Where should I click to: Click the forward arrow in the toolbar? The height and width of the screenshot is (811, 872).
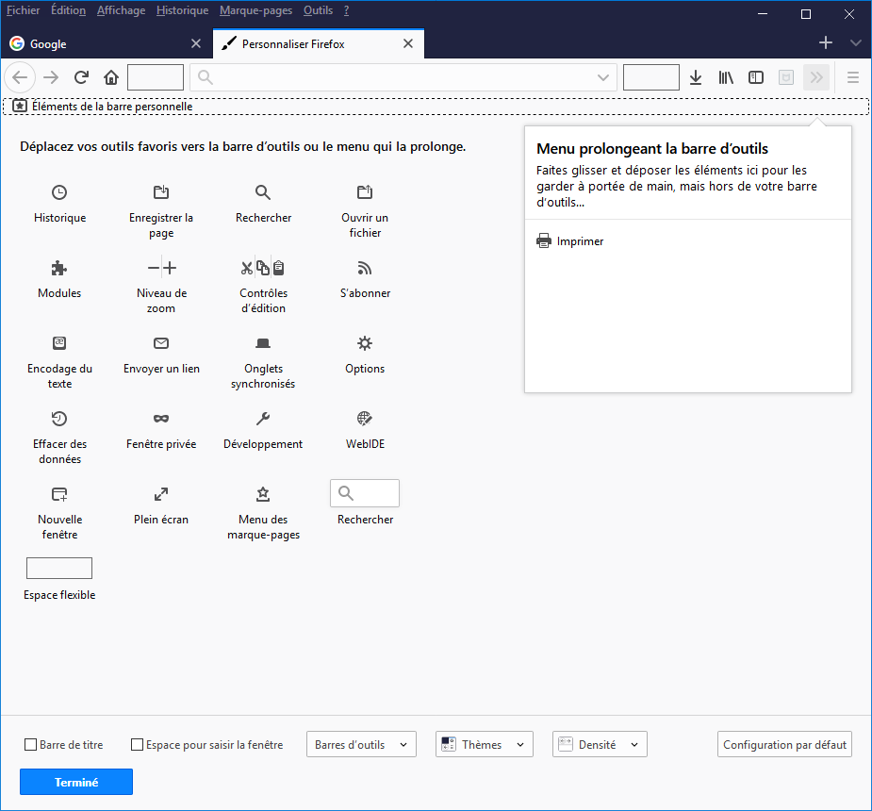click(51, 77)
